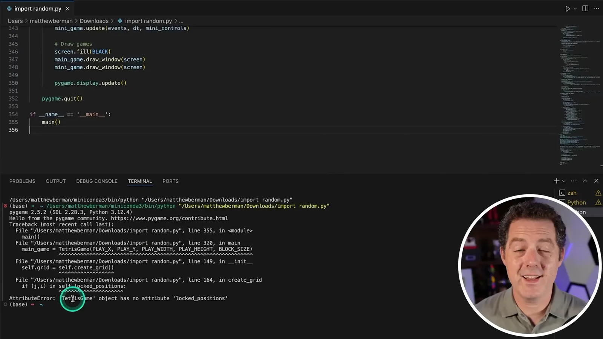Click screen.fill(BLACK) code line
Image resolution: width=603 pixels, height=339 pixels.
(83, 52)
